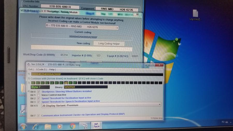Click the Long Coding Helper button

(x=109, y=44)
